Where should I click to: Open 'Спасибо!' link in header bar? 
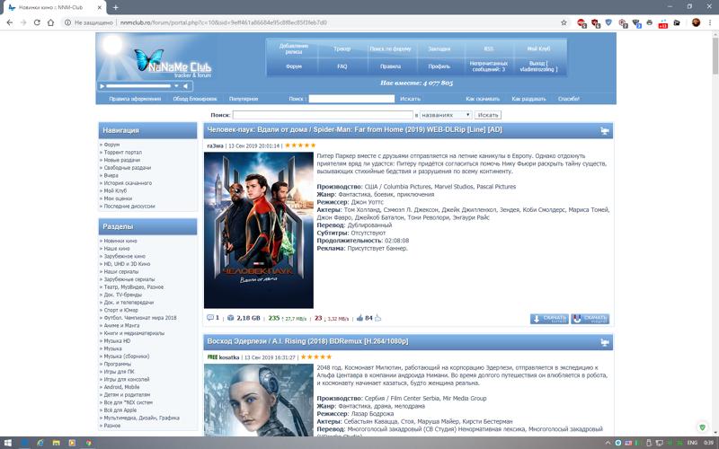[569, 99]
